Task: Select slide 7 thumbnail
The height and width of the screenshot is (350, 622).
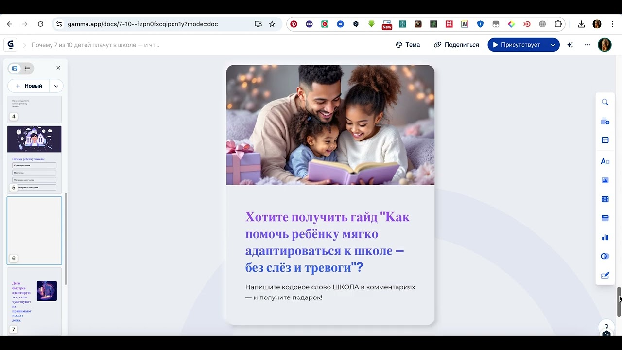Action: coord(35,301)
